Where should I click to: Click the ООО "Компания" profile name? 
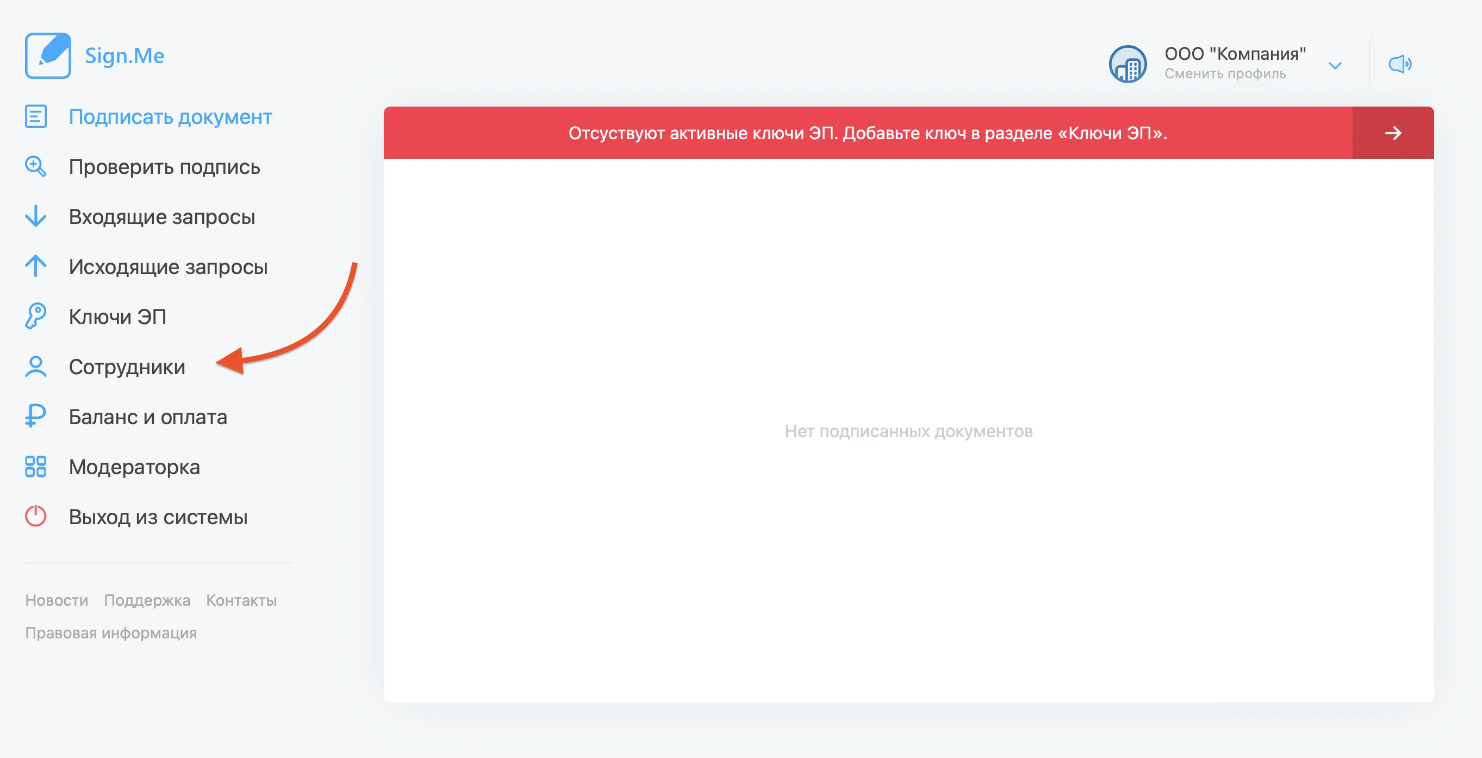point(1235,53)
